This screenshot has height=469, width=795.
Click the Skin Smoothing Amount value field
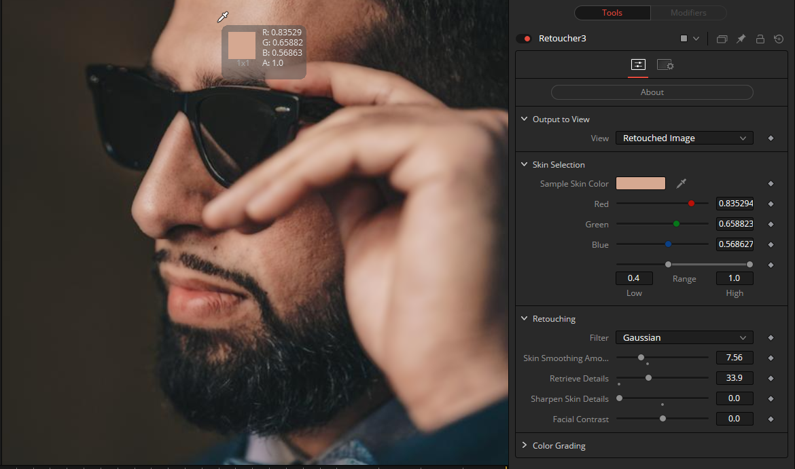coord(734,358)
